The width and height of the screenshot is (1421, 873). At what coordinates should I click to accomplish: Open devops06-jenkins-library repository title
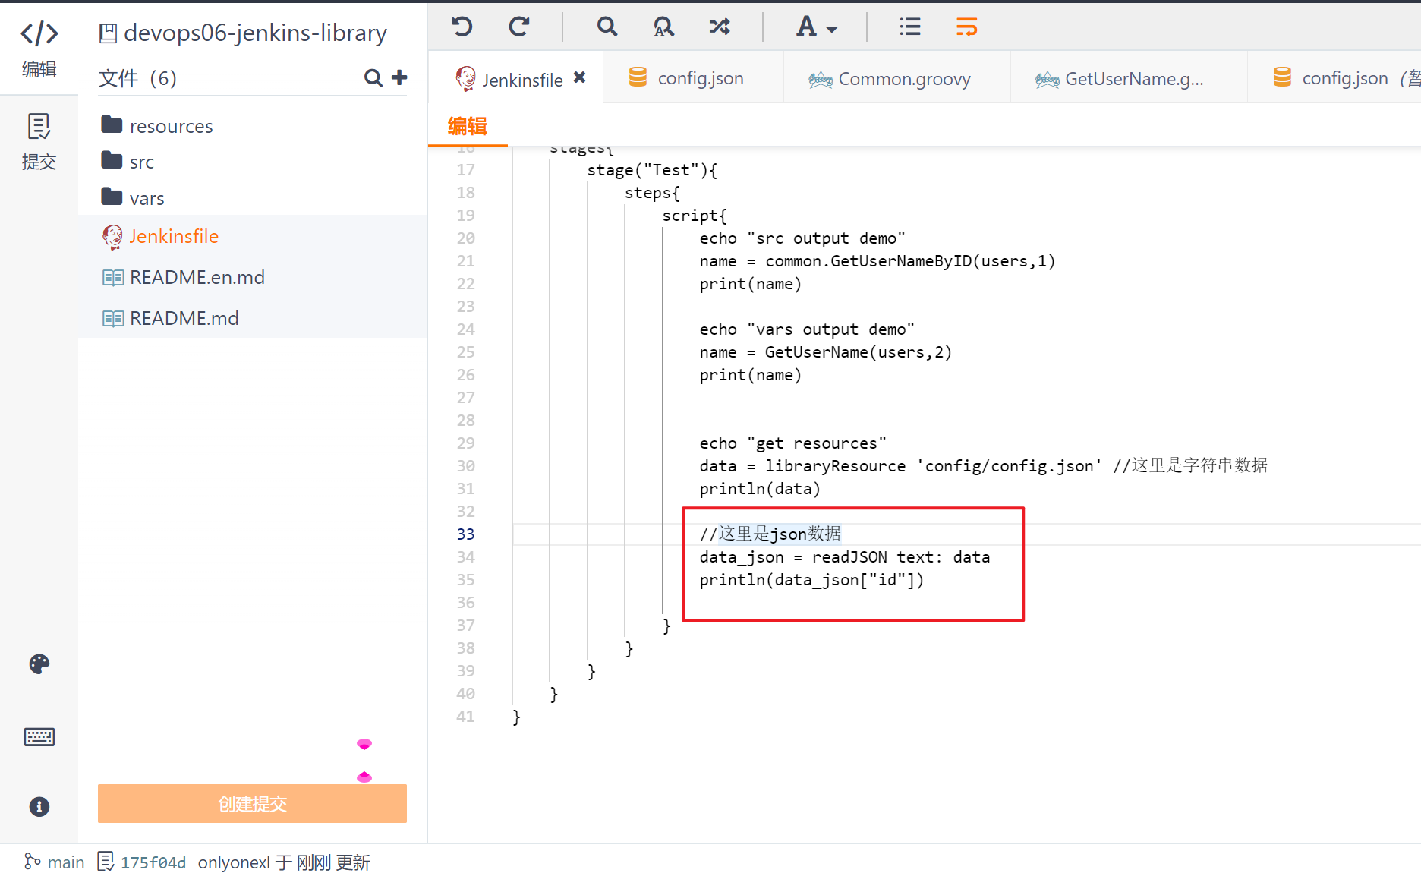256,33
